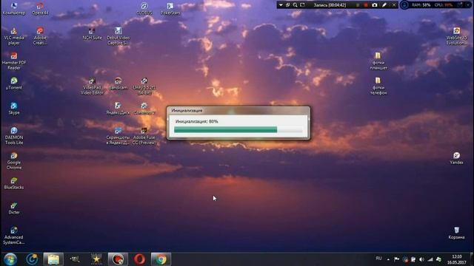Select the Google Chrome desktop shortcut
474x266 pixels.
(x=14, y=161)
